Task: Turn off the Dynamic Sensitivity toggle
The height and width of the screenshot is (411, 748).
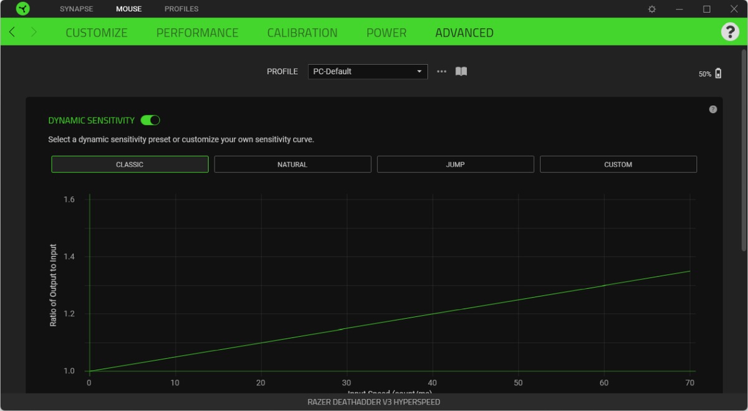Action: 151,120
